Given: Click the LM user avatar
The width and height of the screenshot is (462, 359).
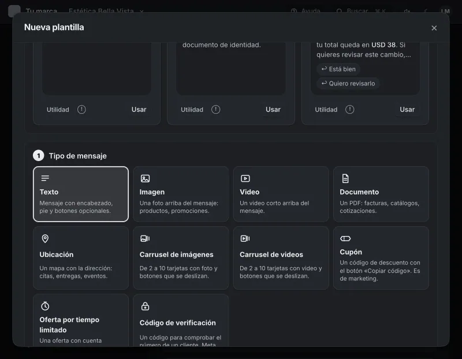Looking at the screenshot, I should coord(445,11).
